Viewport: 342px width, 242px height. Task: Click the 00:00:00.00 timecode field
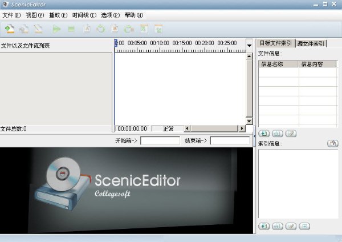(x=132, y=128)
